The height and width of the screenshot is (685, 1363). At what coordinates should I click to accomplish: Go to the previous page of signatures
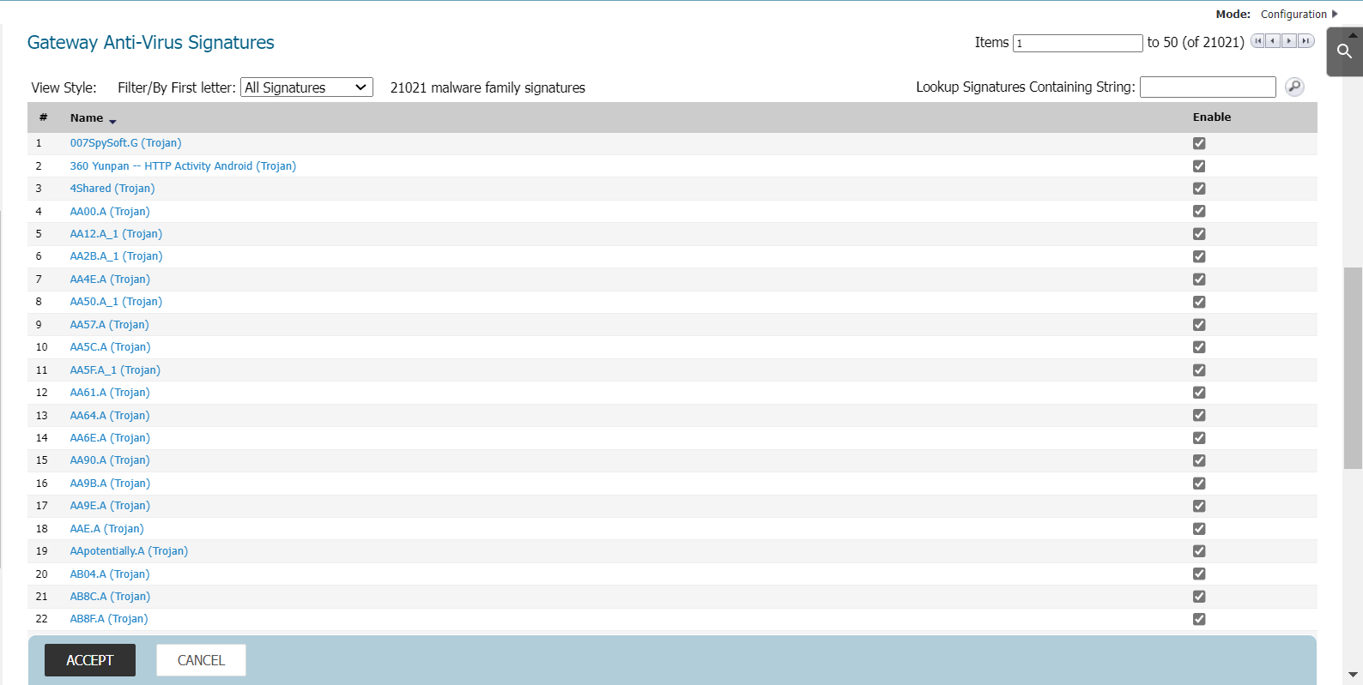pos(1273,41)
